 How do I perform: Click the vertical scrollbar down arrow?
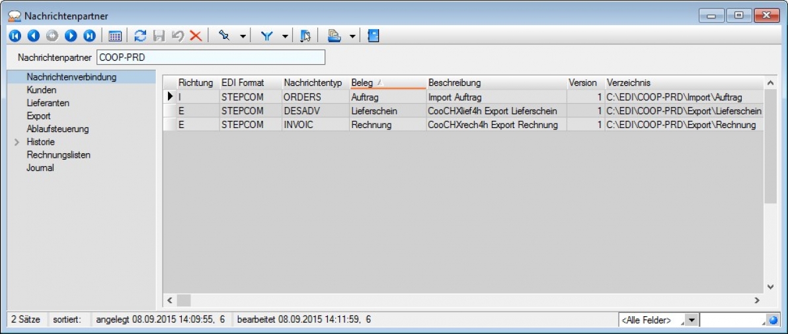pyautogui.click(x=770, y=287)
